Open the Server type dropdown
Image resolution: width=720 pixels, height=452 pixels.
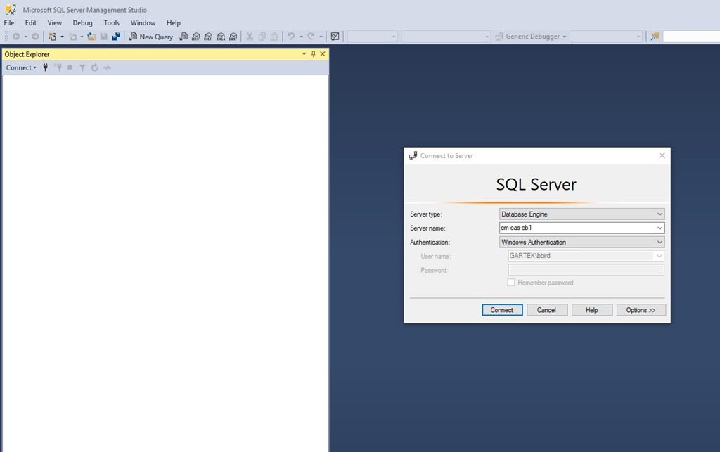pos(581,214)
